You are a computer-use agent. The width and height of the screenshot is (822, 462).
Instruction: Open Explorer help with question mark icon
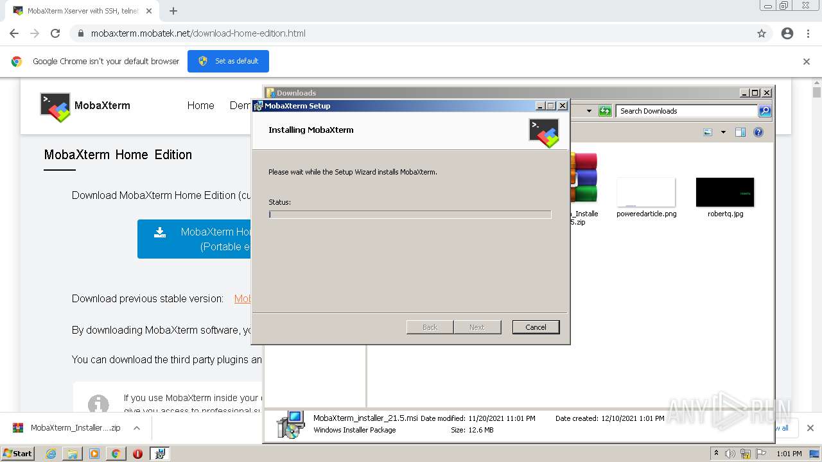pyautogui.click(x=758, y=132)
